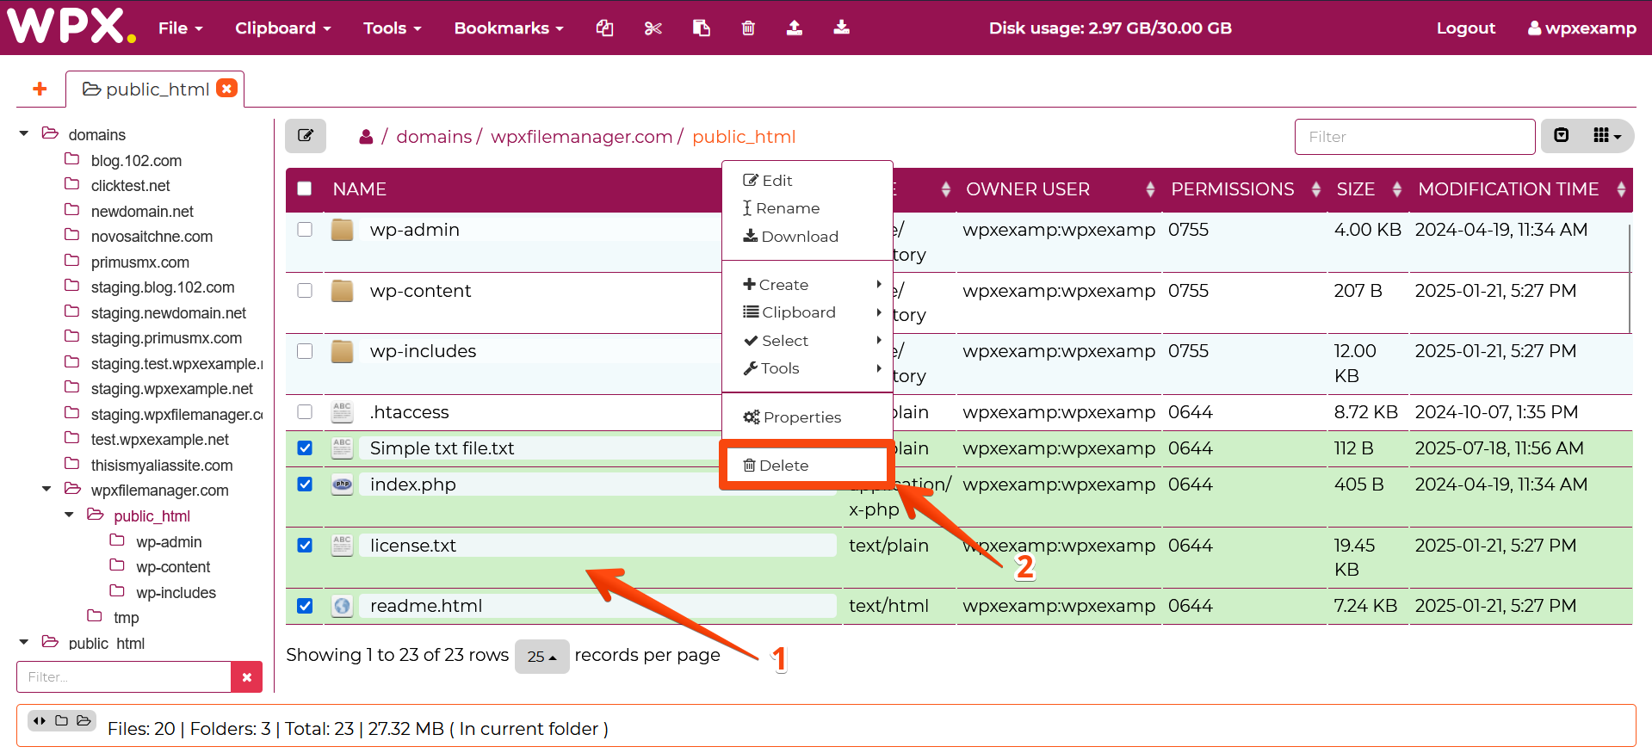1652x753 pixels.
Task: Select blog.102.com in the folder tree
Action: click(x=136, y=160)
